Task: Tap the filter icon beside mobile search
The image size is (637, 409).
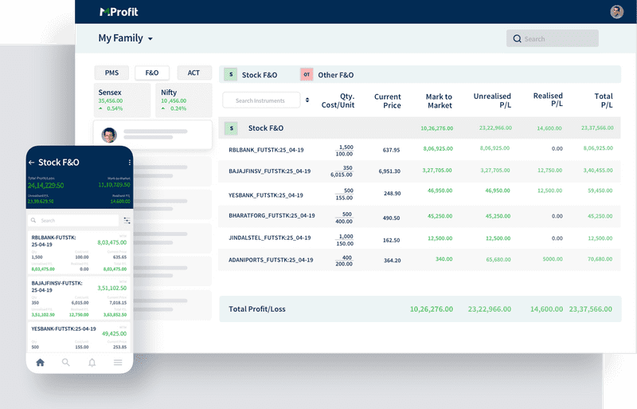Action: click(x=127, y=220)
